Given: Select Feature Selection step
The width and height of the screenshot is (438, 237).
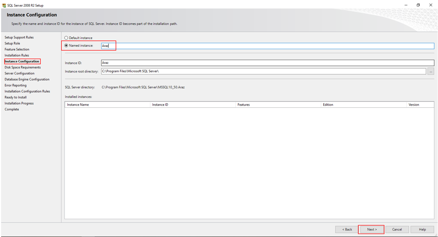Looking at the screenshot, I should pos(17,49).
